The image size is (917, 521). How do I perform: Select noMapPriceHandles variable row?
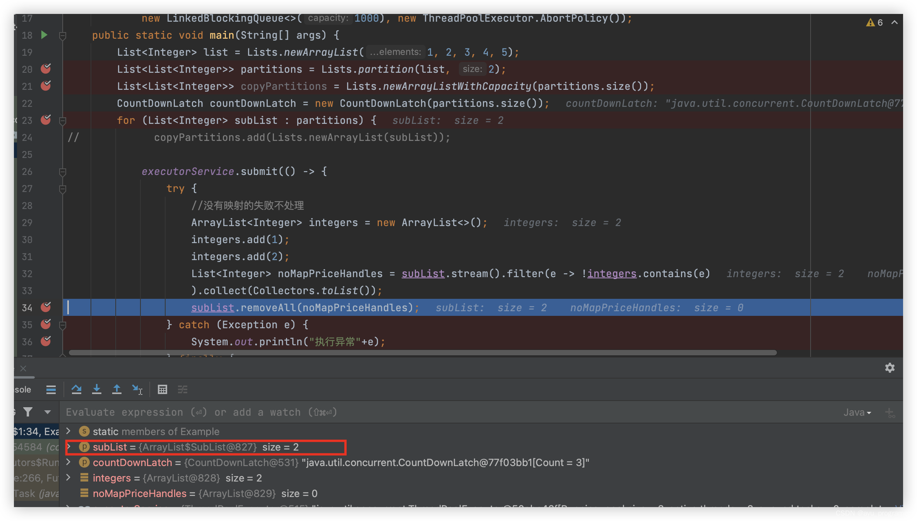481,493
